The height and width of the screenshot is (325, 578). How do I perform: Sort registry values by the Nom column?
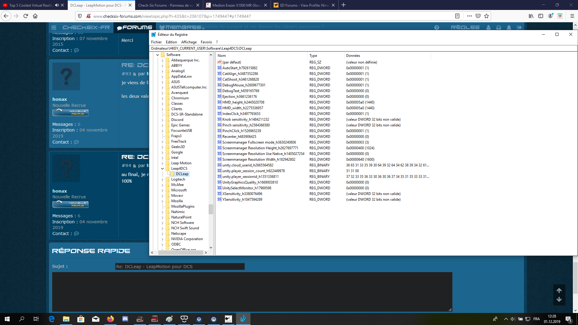click(x=261, y=56)
